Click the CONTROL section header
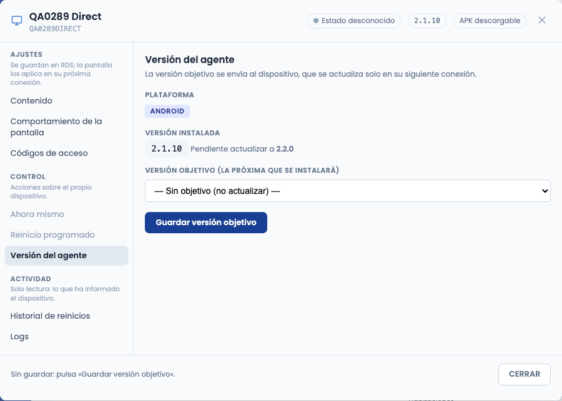 click(28, 176)
